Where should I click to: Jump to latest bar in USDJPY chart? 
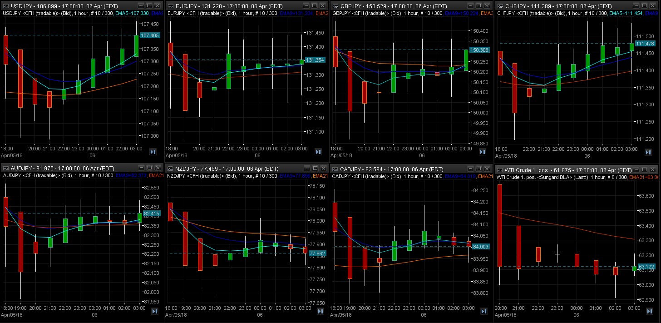click(153, 152)
